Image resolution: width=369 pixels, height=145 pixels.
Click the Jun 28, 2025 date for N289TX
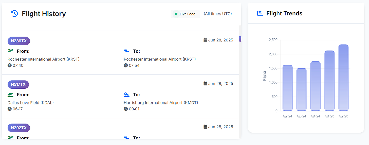point(221,40)
